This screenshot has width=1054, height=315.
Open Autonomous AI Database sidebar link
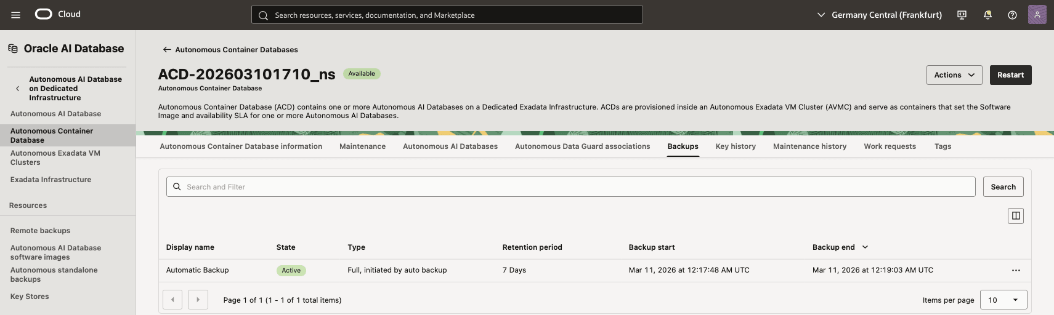point(55,114)
